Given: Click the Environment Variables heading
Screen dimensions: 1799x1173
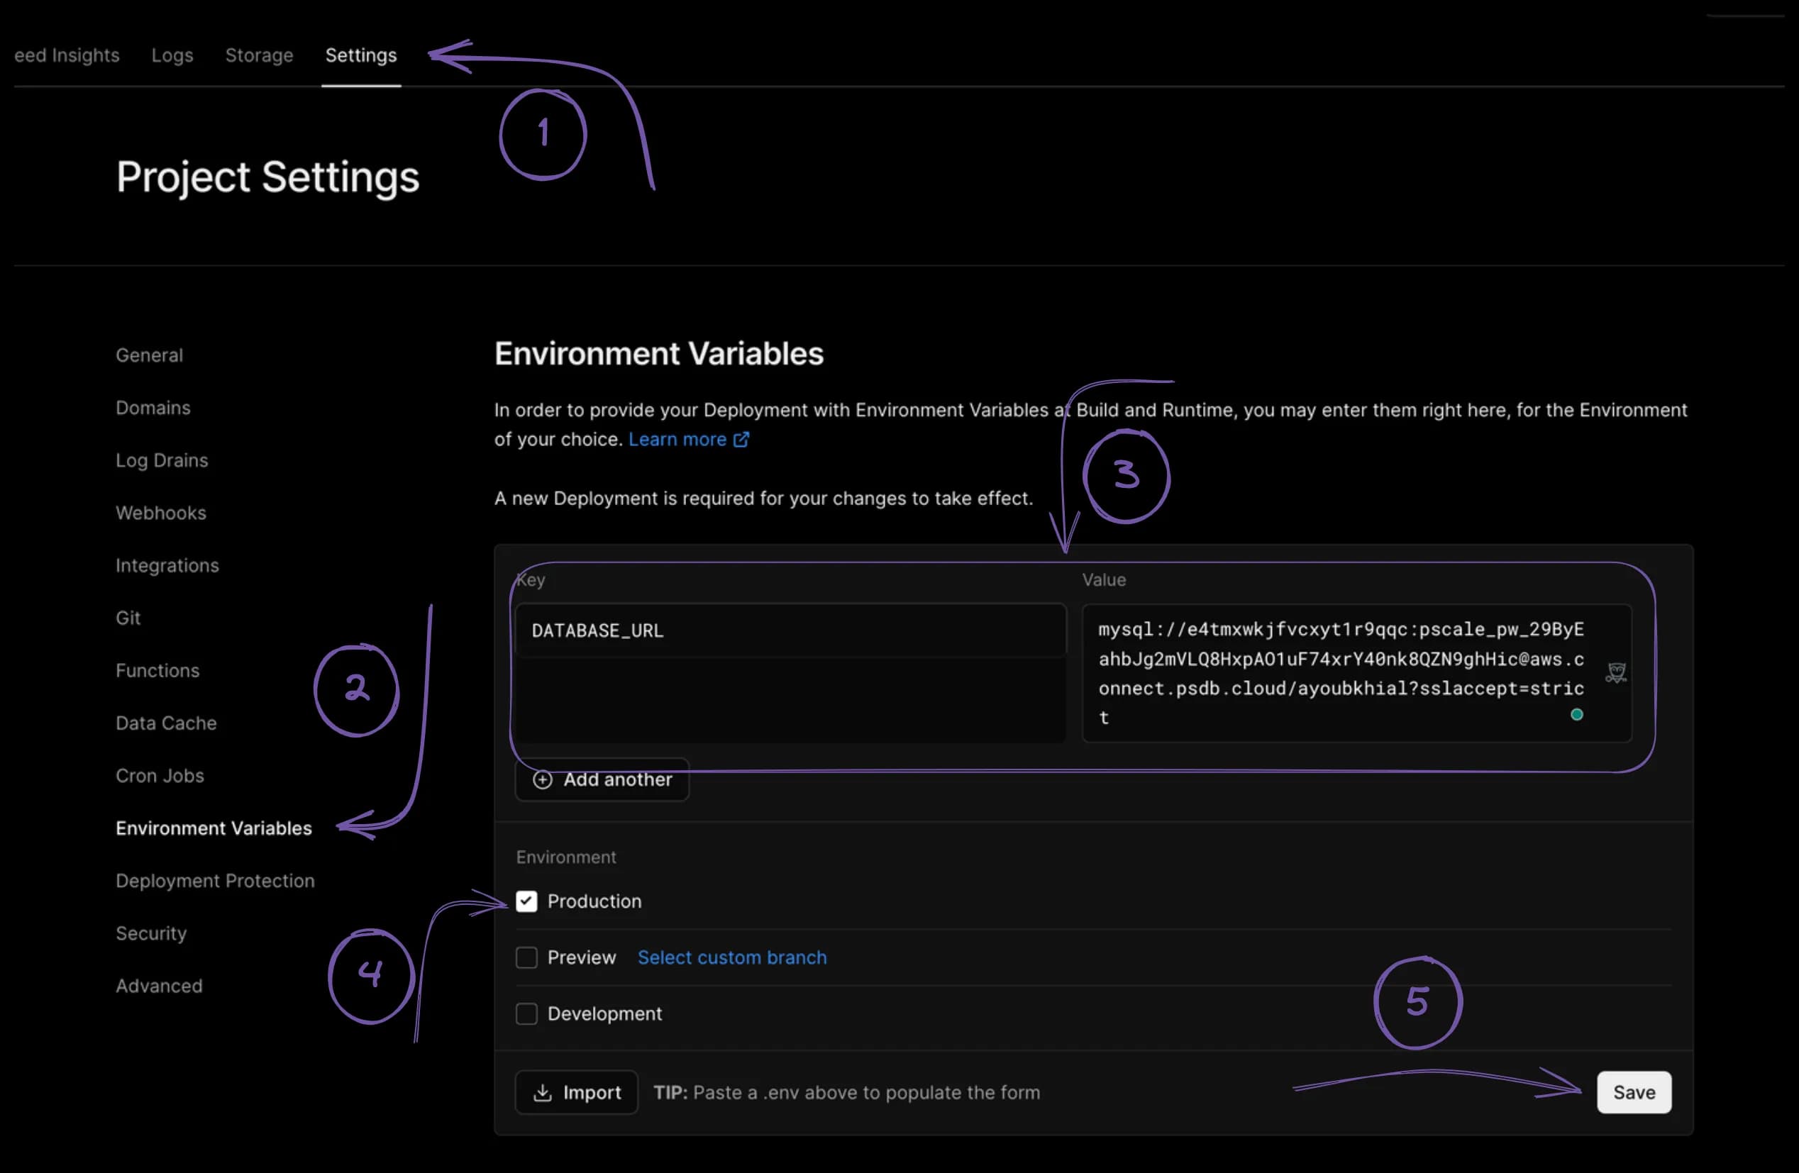Looking at the screenshot, I should (658, 354).
